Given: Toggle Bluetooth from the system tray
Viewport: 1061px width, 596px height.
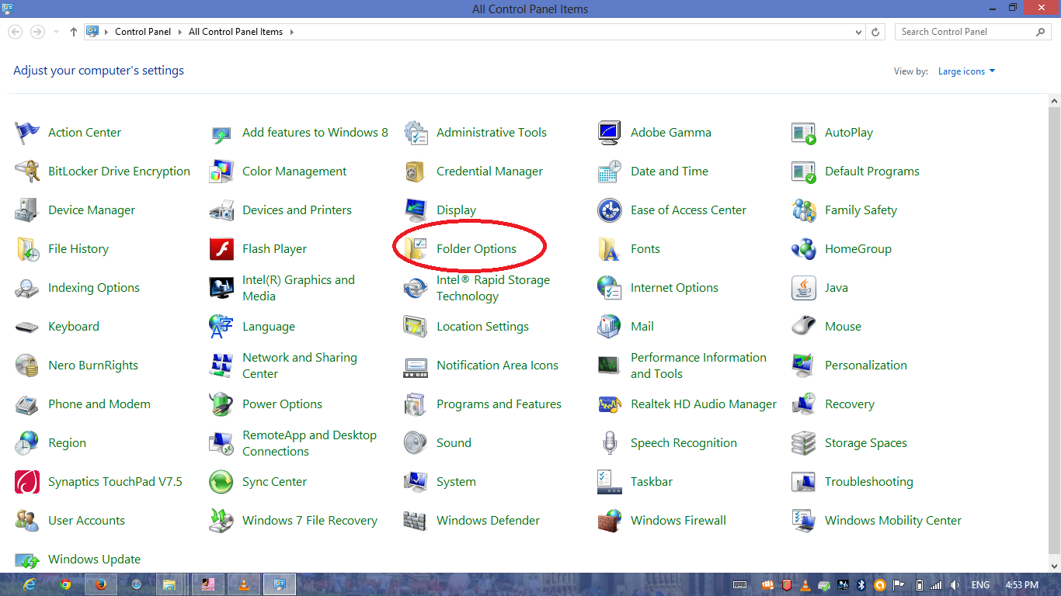Looking at the screenshot, I should [x=862, y=584].
